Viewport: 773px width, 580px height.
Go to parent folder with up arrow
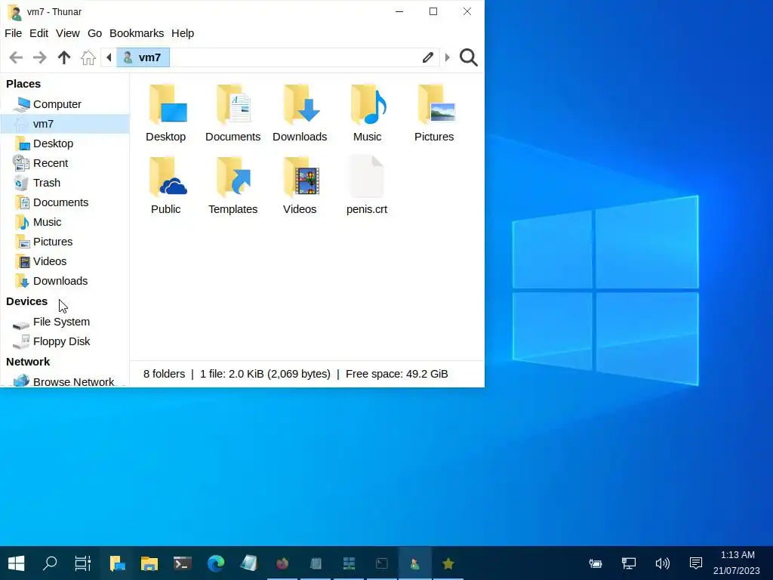pos(64,57)
